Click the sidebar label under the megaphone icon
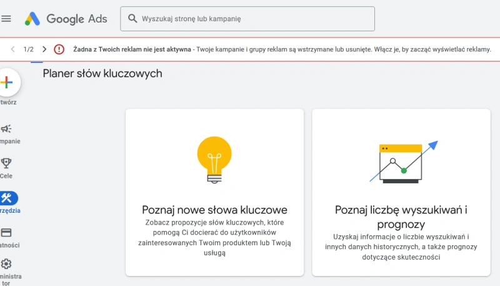This screenshot has width=500, height=286. tap(10, 141)
